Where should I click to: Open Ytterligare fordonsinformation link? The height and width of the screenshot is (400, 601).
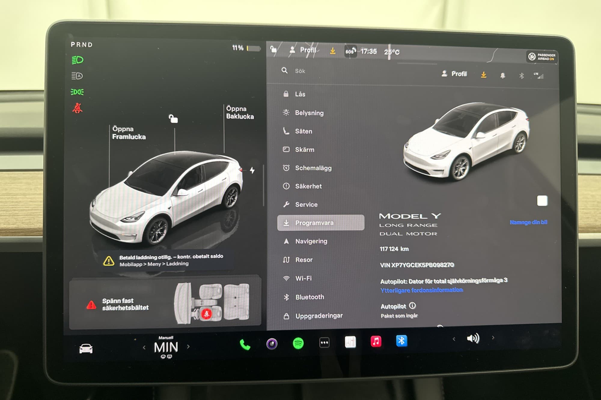click(x=422, y=290)
